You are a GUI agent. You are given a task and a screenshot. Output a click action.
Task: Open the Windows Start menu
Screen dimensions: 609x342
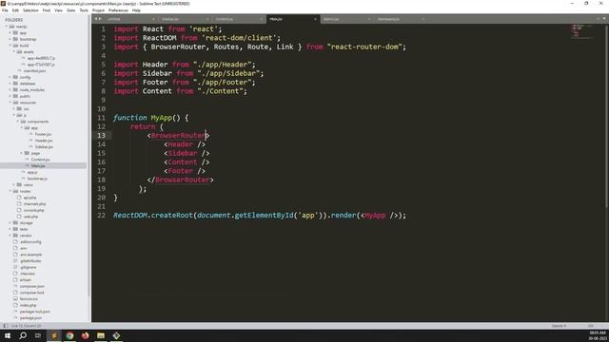pos(8,335)
